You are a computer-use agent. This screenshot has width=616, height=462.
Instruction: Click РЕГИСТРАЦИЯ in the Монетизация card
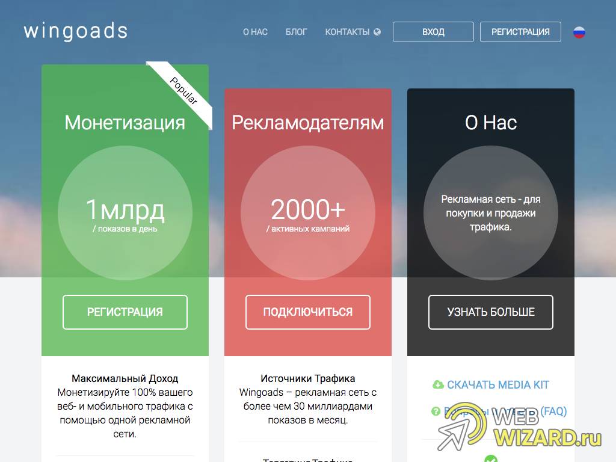pyautogui.click(x=125, y=312)
